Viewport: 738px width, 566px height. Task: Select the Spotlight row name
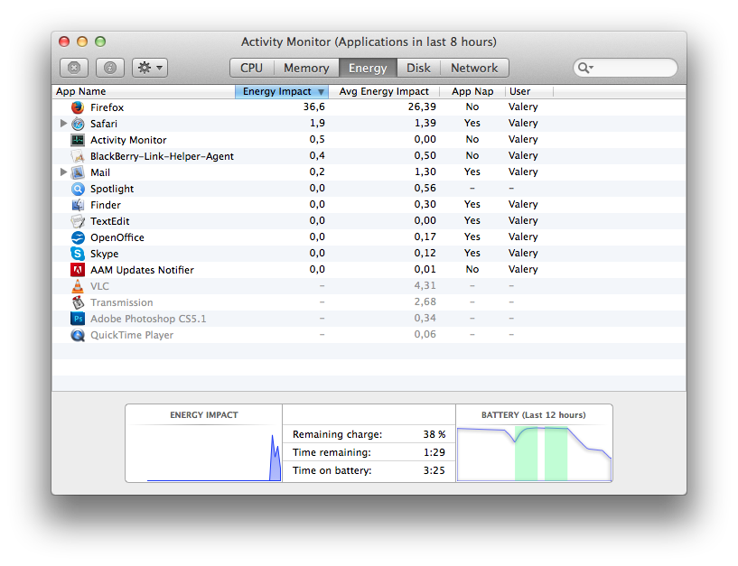point(112,190)
